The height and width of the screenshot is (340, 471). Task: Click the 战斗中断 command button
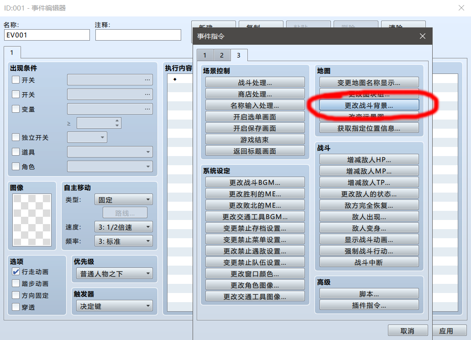pos(369,262)
